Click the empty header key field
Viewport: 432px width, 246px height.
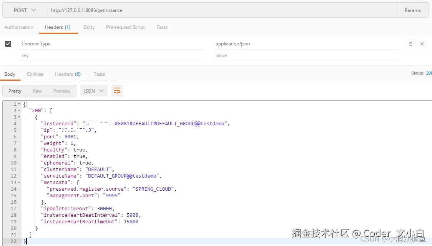[111, 55]
